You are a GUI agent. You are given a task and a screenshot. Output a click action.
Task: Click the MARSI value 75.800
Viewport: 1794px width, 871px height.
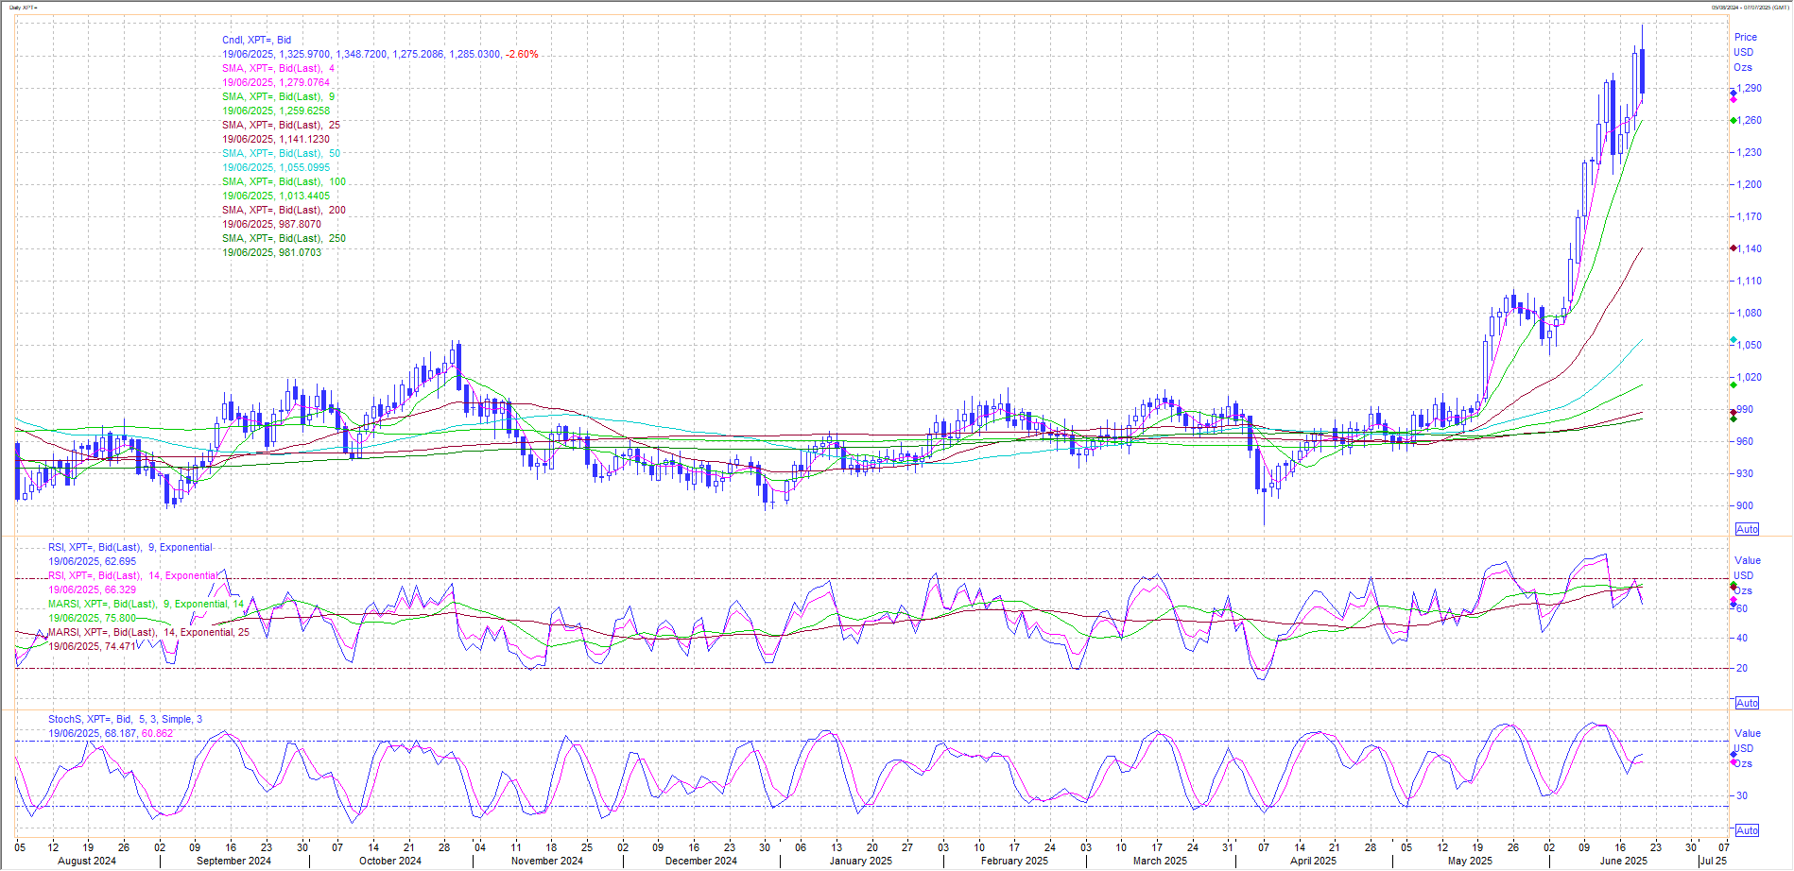pos(92,618)
